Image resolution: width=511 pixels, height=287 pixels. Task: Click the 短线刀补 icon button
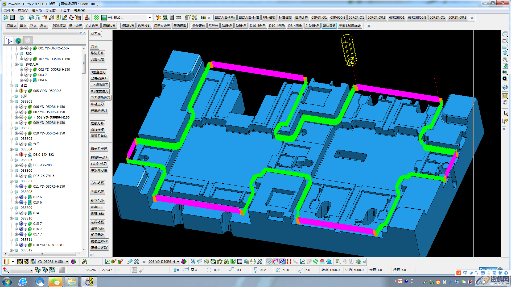(x=98, y=123)
